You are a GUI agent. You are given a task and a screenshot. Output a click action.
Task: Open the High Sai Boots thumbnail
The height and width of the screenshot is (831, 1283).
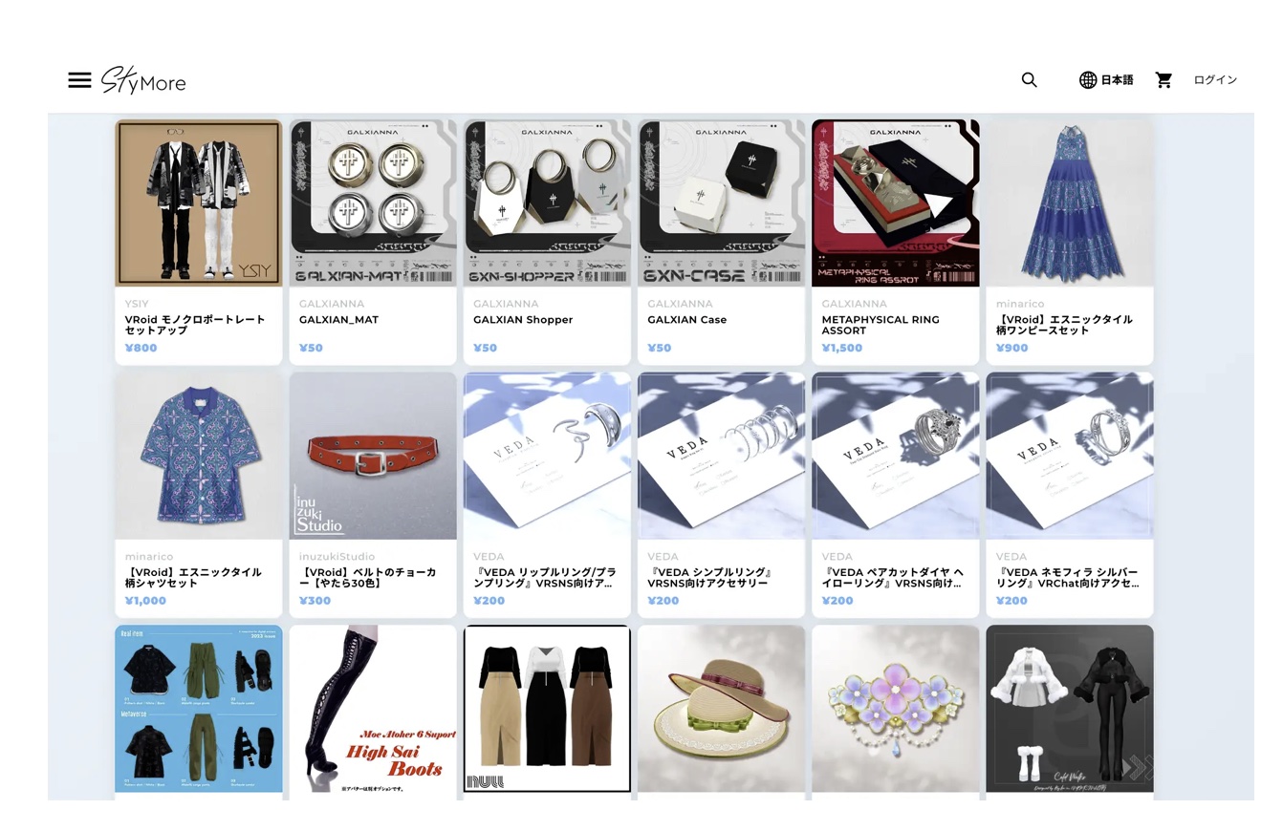(373, 709)
